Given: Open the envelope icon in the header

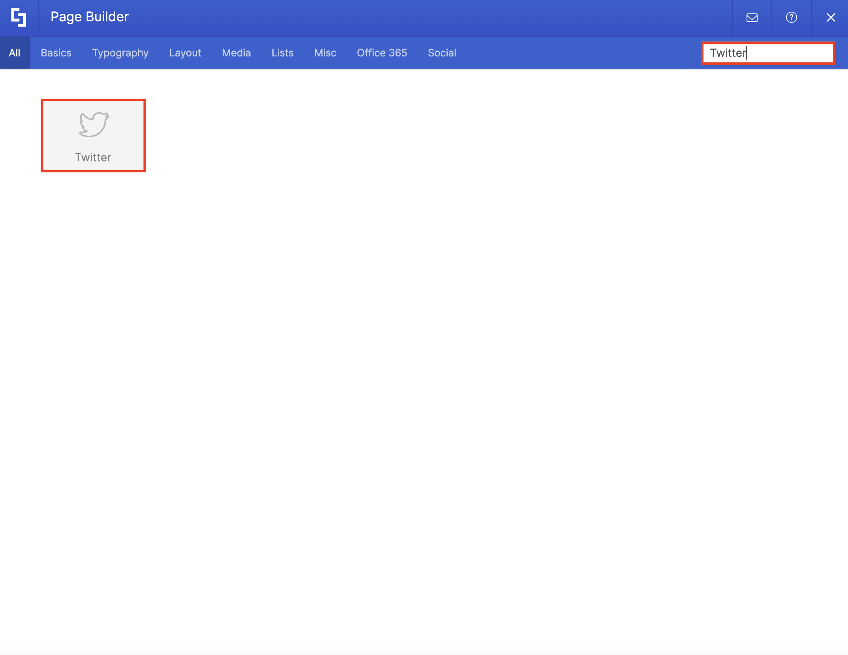Looking at the screenshot, I should point(752,18).
